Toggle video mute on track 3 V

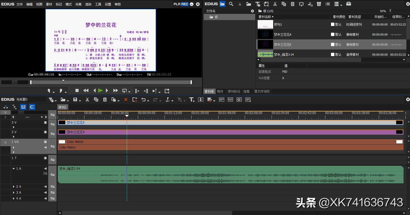[x=45, y=123]
